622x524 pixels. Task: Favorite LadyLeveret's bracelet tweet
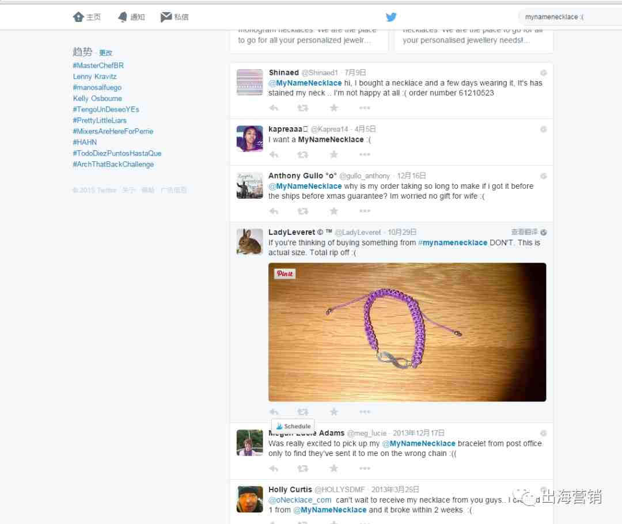tap(334, 412)
